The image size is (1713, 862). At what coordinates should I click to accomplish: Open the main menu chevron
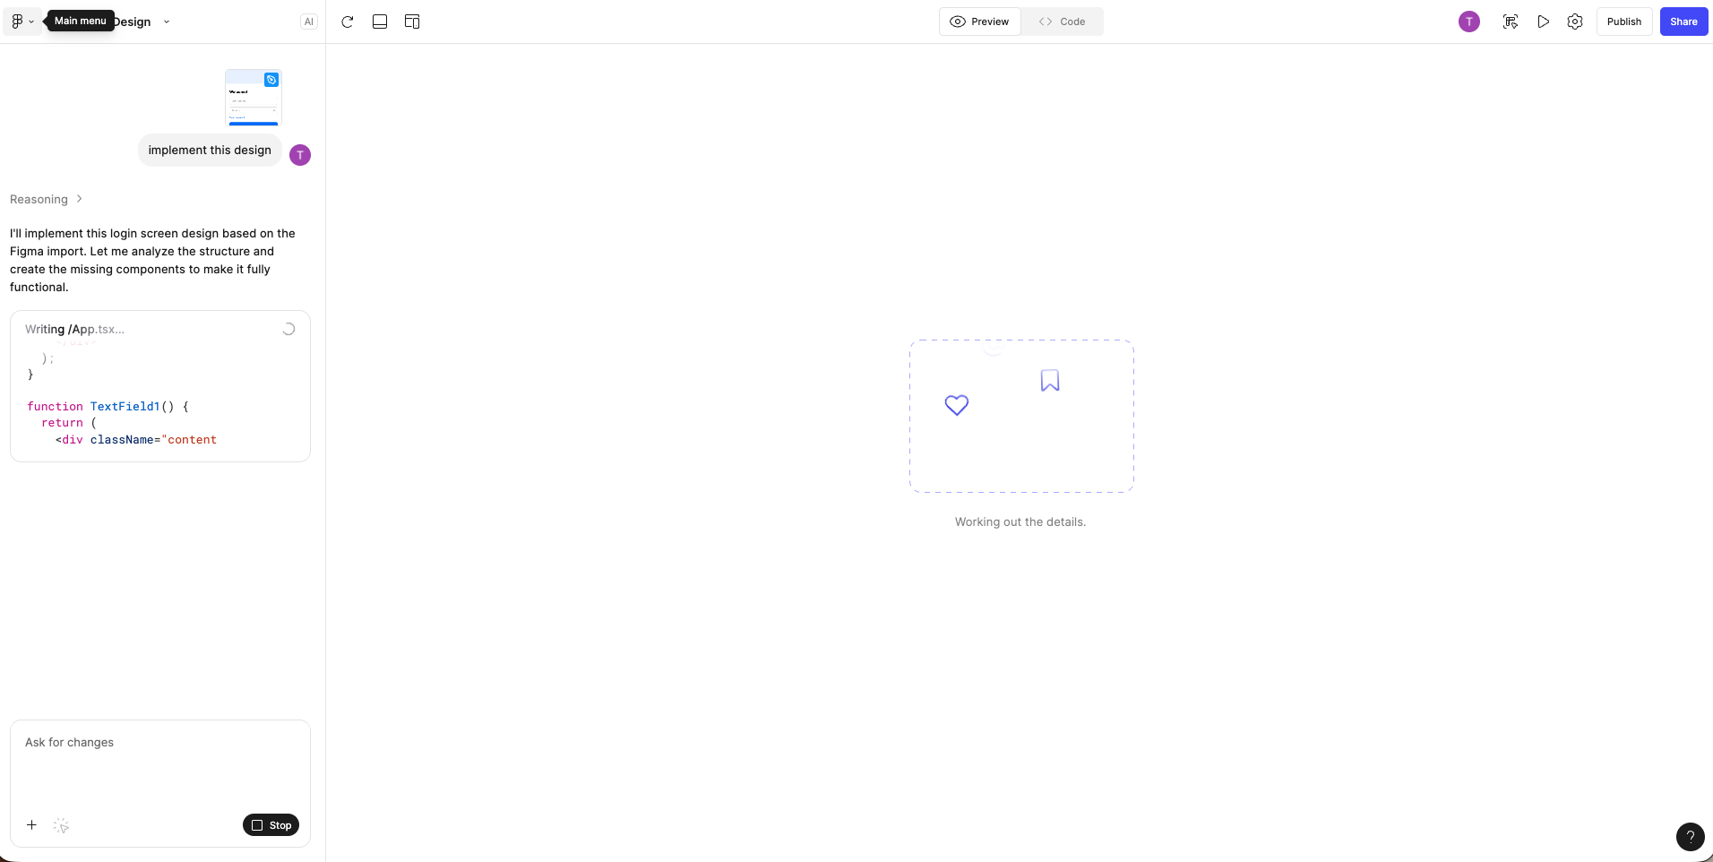coord(32,22)
